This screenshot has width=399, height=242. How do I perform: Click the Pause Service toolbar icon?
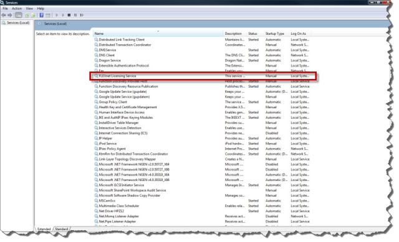coord(75,15)
